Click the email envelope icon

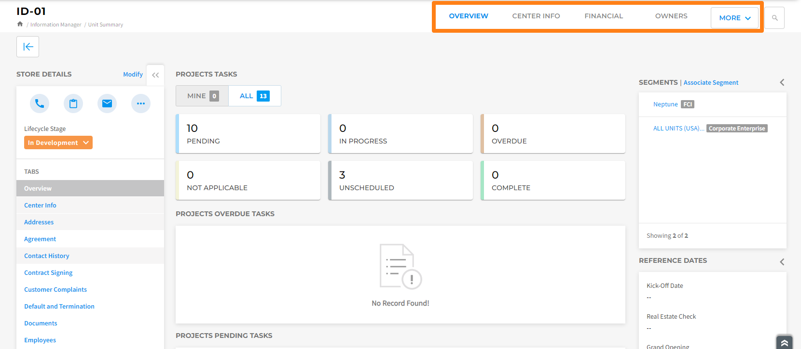coord(107,103)
